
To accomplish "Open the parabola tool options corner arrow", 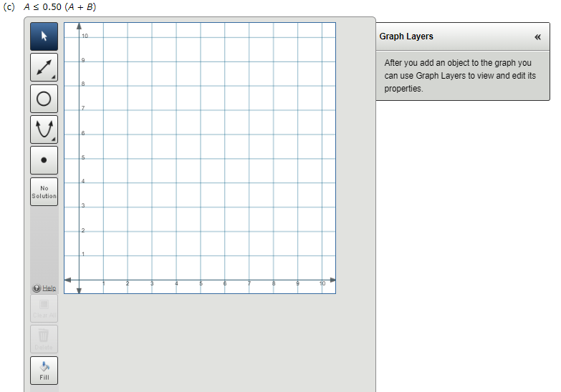I will click(x=54, y=139).
